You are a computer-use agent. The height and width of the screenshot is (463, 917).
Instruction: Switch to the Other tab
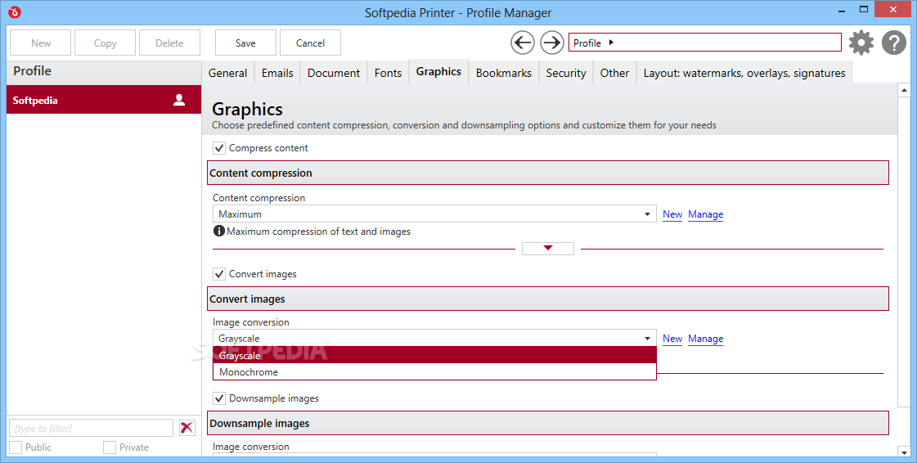614,73
